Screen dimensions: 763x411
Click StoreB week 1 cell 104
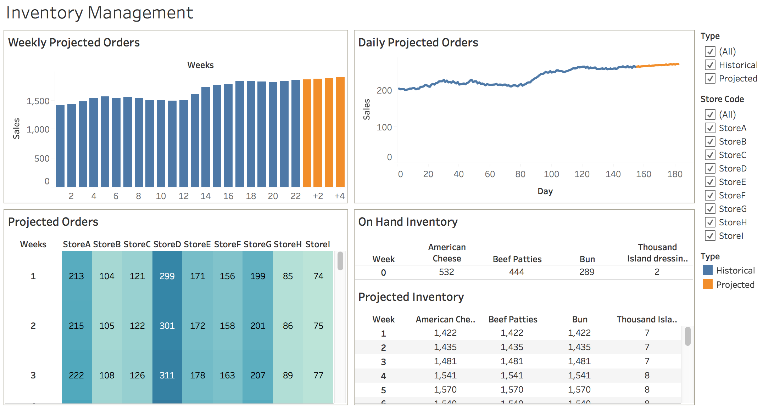pos(107,276)
